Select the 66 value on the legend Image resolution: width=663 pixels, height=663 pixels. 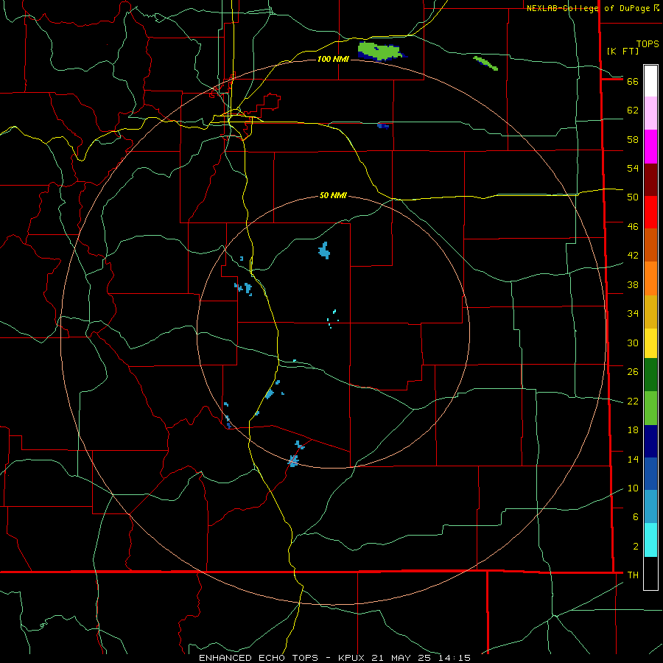[633, 82]
